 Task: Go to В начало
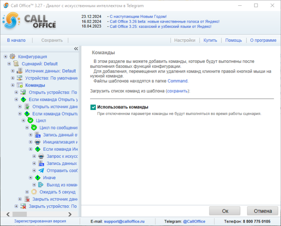16,40
